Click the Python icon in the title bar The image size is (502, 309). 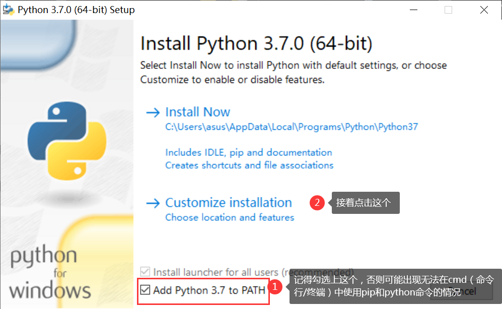(x=9, y=9)
